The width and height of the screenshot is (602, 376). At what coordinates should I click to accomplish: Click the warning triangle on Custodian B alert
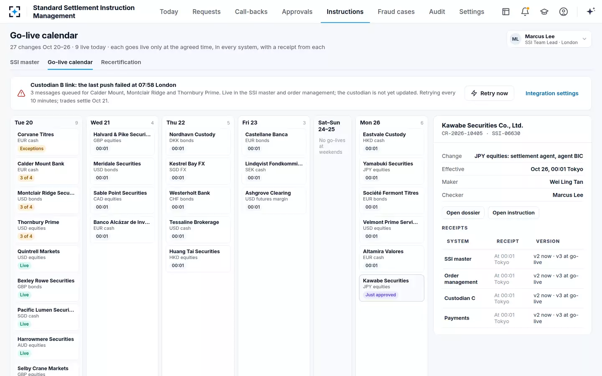click(x=21, y=93)
